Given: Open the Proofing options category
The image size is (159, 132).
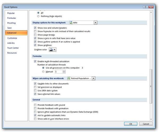Looking at the screenshot, I should [11, 23].
